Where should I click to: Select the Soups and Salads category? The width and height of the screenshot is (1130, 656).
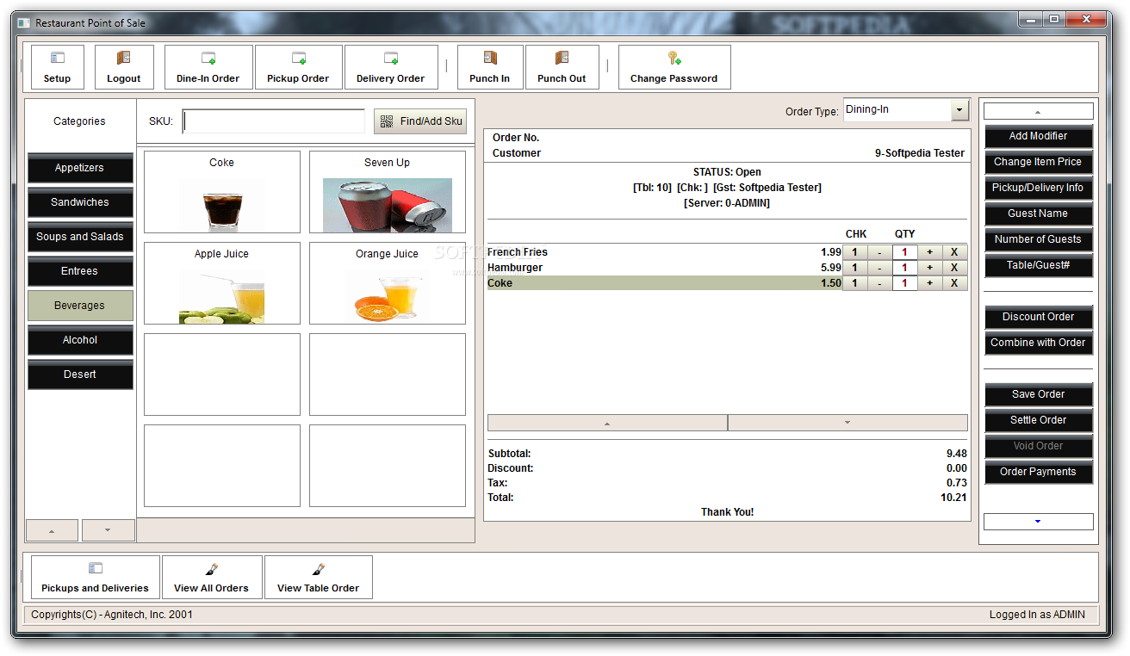[x=80, y=237]
